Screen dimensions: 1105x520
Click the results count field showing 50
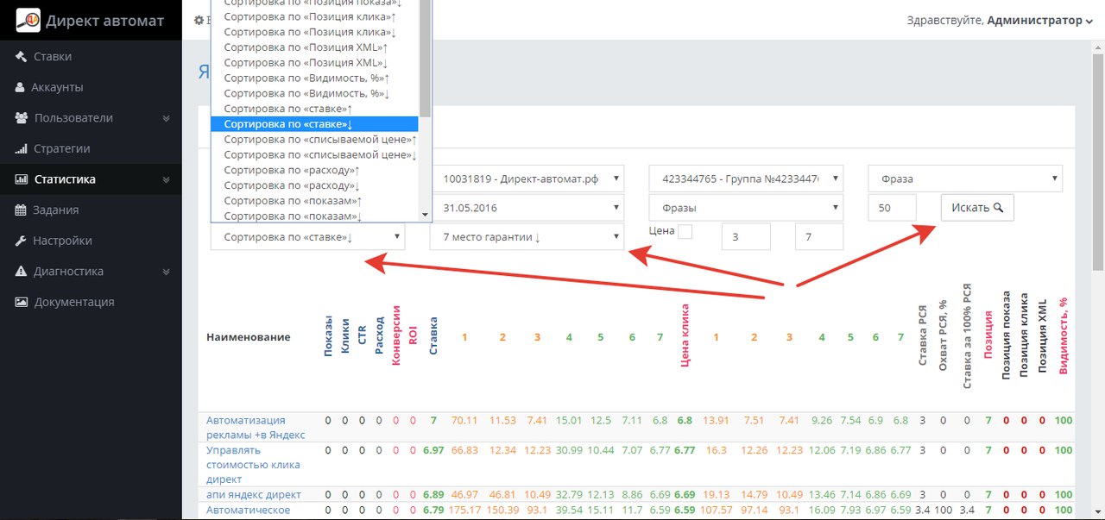click(892, 208)
